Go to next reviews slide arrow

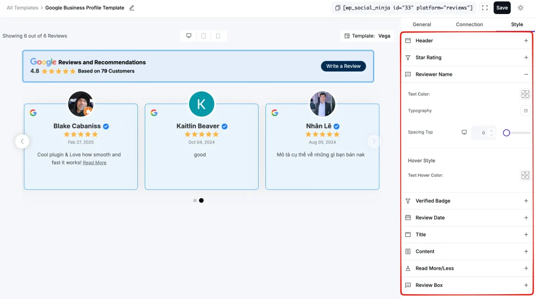[374, 141]
